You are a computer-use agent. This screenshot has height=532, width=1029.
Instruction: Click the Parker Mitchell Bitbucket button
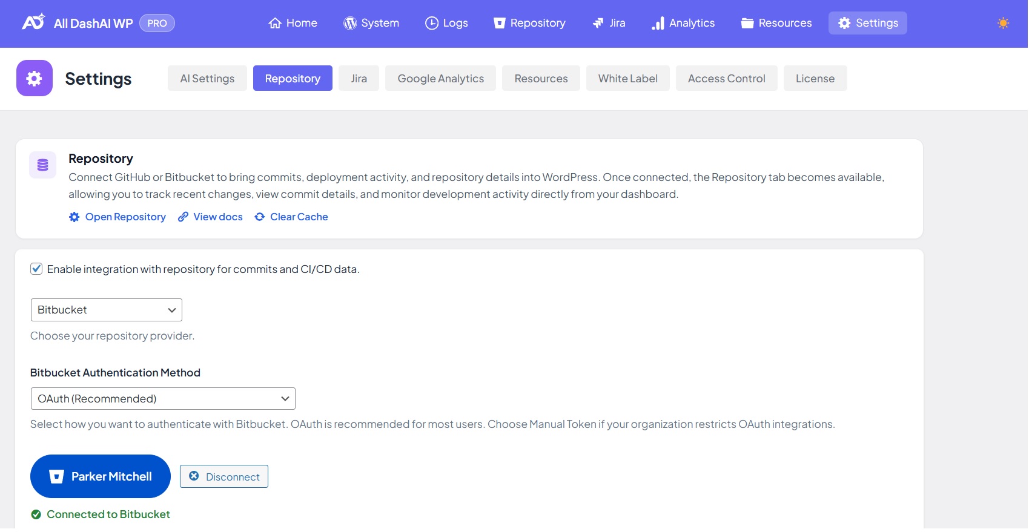pos(101,476)
